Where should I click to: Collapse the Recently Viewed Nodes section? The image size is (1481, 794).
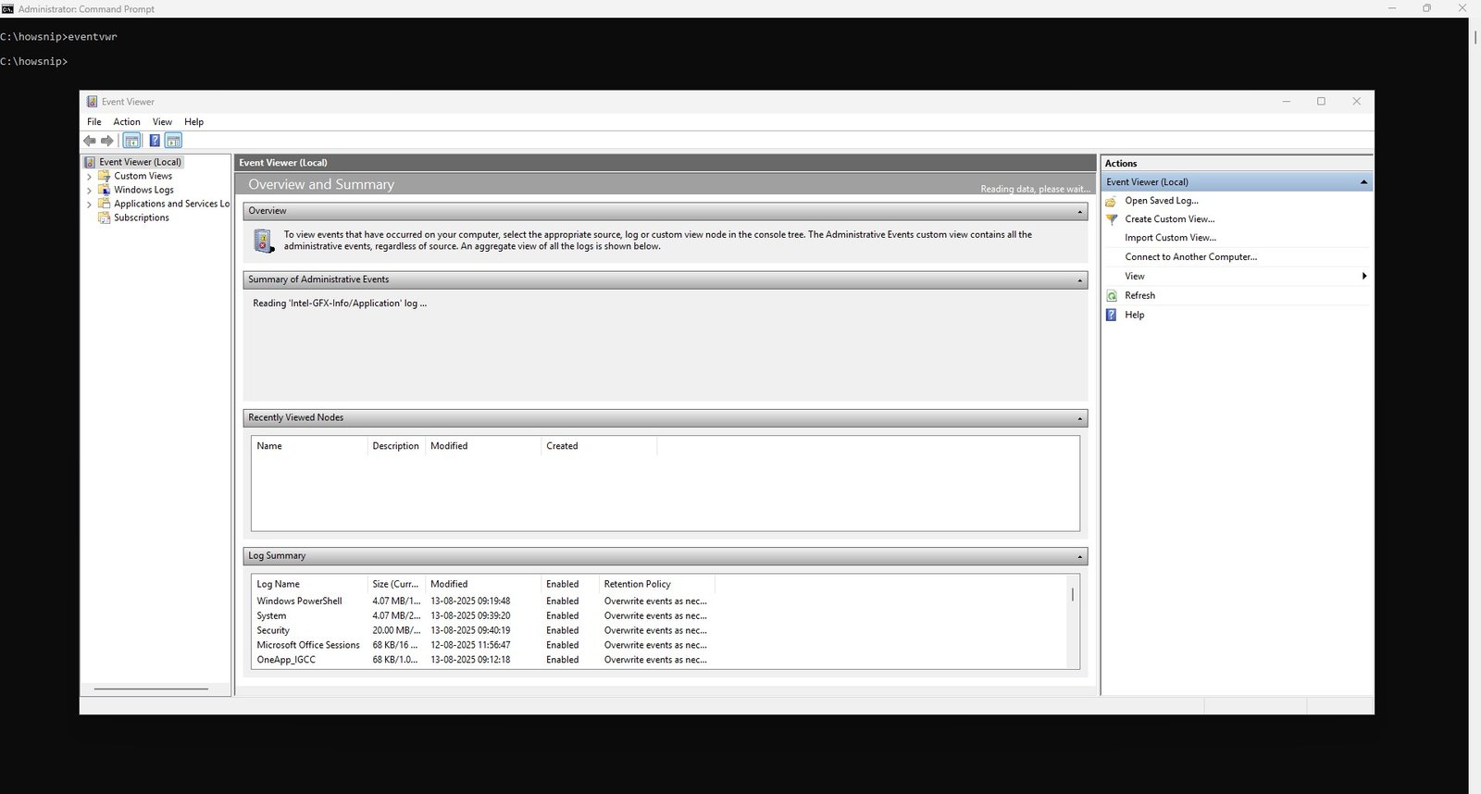[1079, 418]
